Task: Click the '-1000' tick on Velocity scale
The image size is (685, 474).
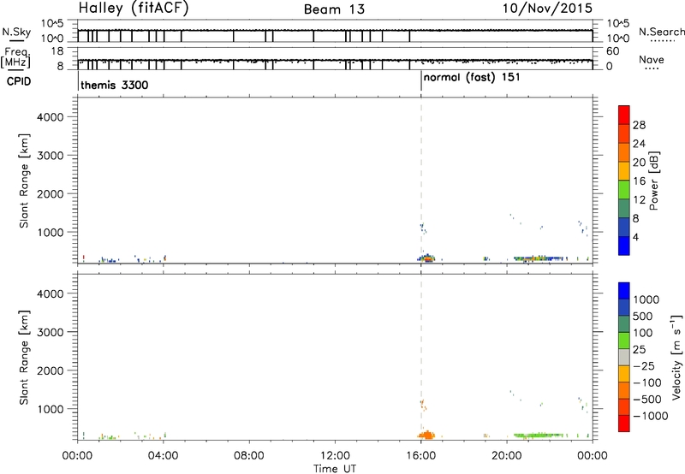Action: [651, 416]
